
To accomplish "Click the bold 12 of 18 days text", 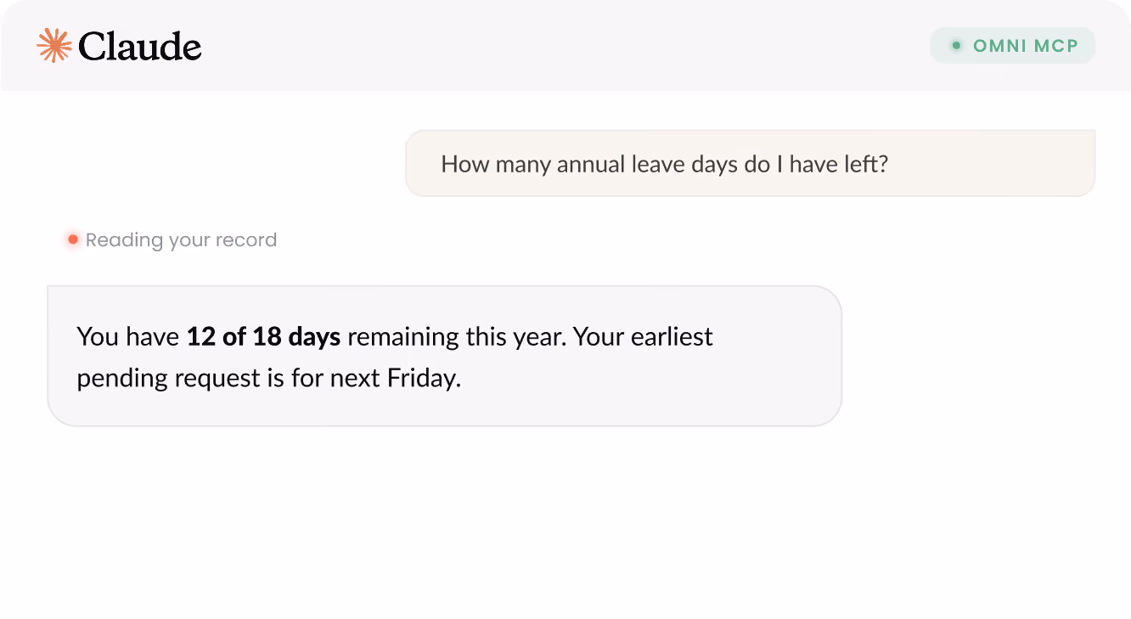I will pos(263,336).
